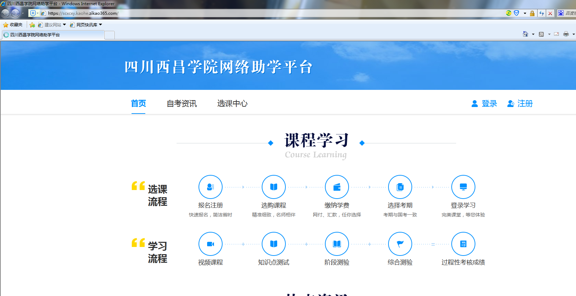The height and width of the screenshot is (296, 576).
Task: Click the 快速报名，简洁省时 caption
Action: tap(211, 215)
